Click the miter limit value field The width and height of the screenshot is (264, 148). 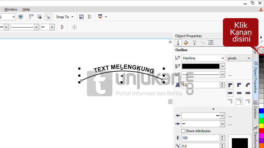(200, 85)
